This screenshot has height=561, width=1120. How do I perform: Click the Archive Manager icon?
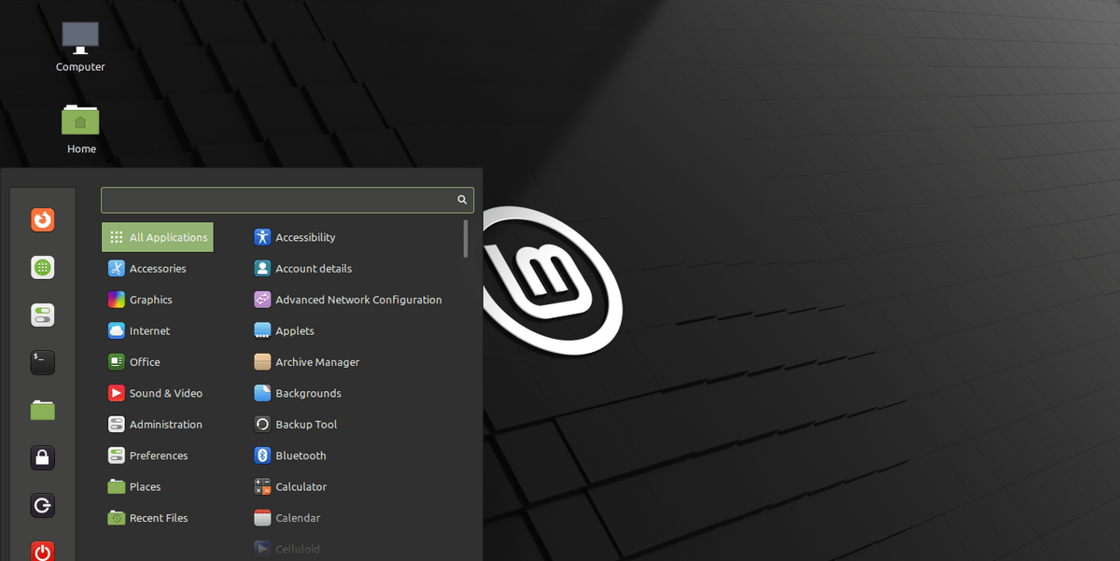click(262, 362)
